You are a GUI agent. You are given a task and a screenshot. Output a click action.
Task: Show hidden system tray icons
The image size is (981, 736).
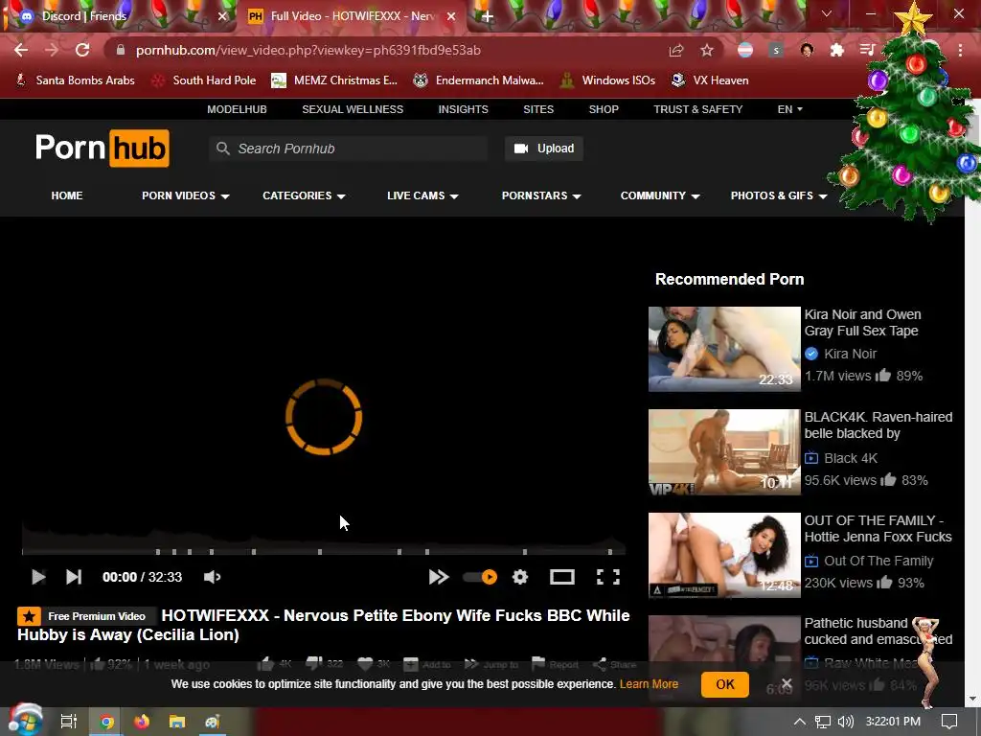point(800,722)
